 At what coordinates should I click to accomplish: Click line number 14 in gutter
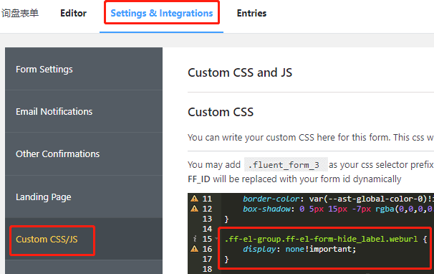click(207, 229)
